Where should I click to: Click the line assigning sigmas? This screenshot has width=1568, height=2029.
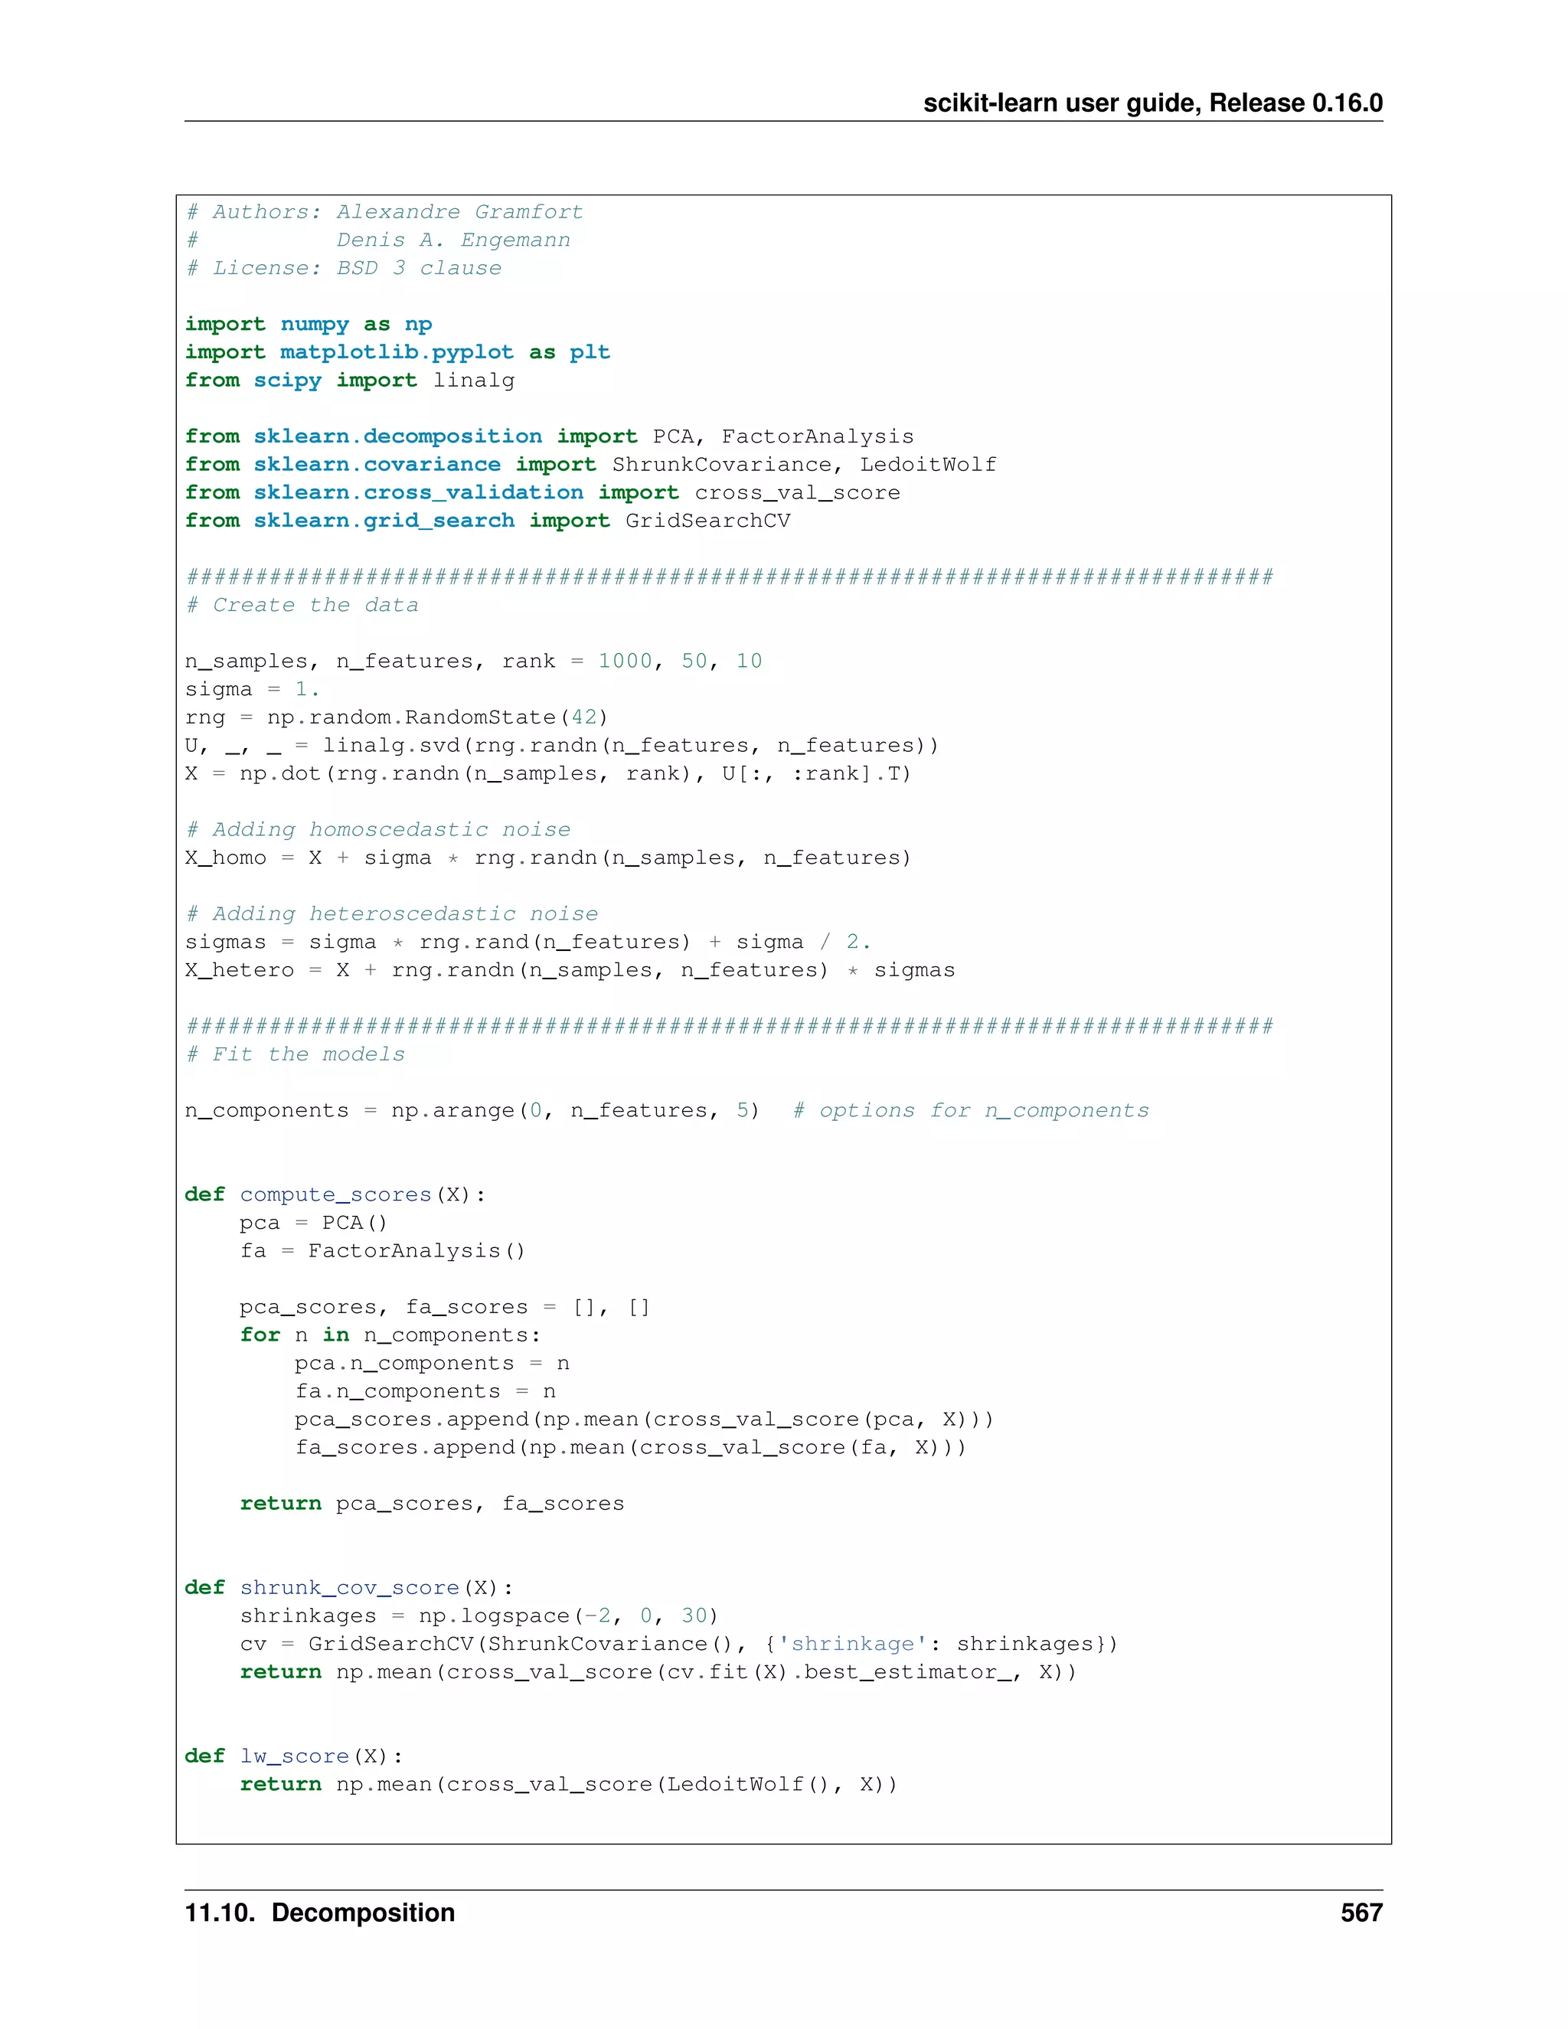[528, 942]
